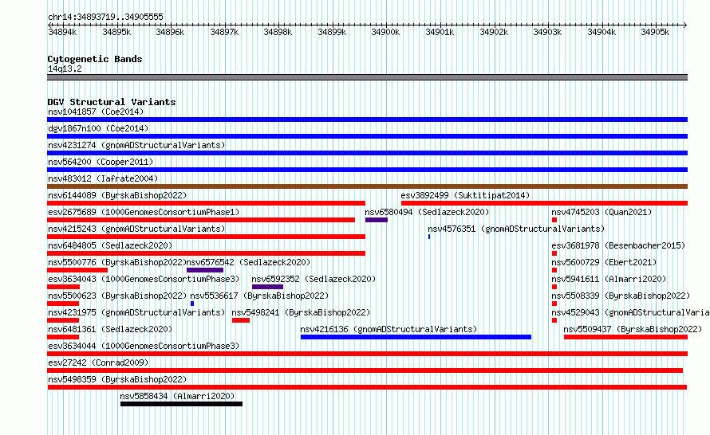Click the purple nsv6592352 variant bar
Viewport: 710px width, 435px height.
click(x=267, y=287)
